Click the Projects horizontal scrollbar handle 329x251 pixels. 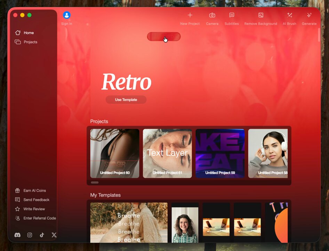(x=95, y=182)
